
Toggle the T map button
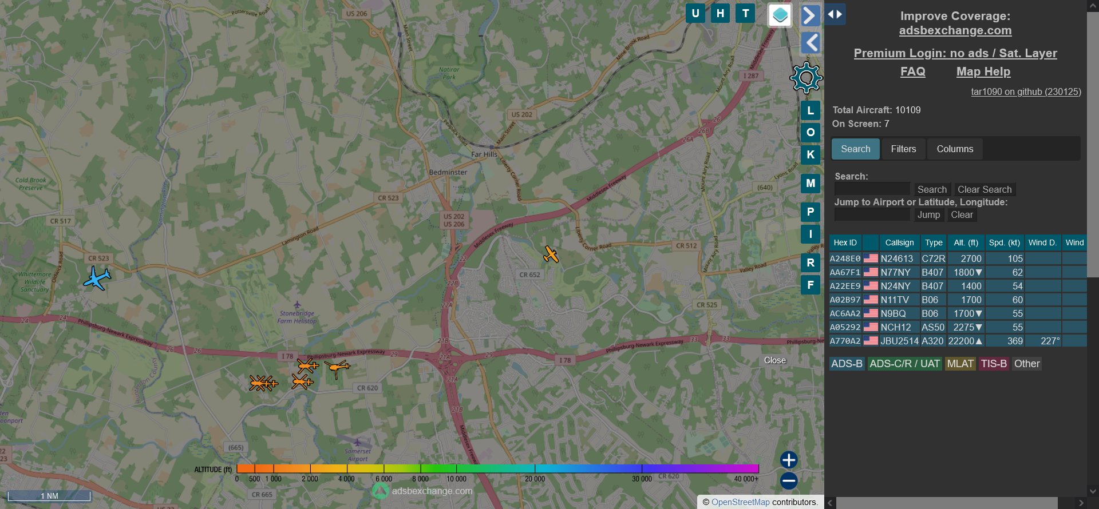point(745,13)
